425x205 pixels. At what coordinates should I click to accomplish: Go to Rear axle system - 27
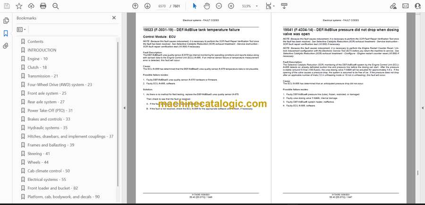46,102
